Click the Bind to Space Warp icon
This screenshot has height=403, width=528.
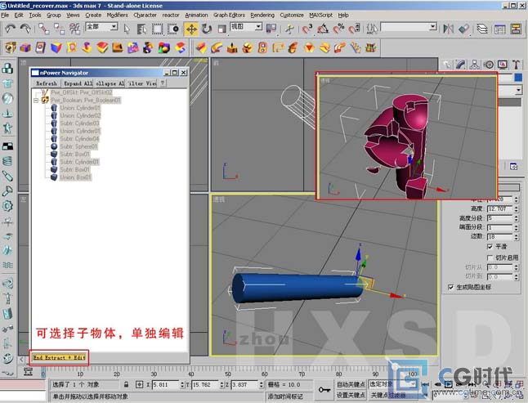[x=74, y=29]
